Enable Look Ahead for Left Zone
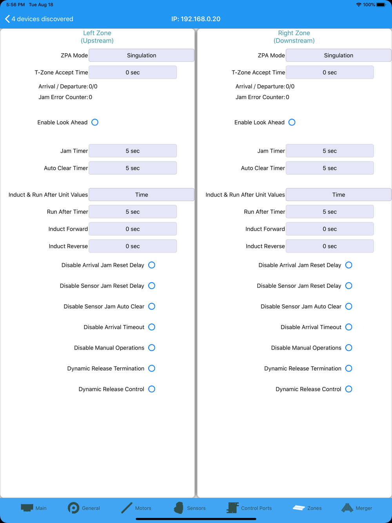The image size is (392, 523). pos(95,122)
